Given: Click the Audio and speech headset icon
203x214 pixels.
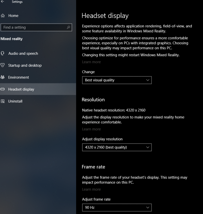Looking at the screenshot, I should (x=3, y=53).
